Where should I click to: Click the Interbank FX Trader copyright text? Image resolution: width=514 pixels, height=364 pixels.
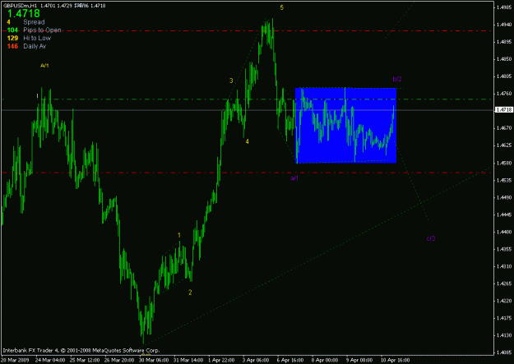(x=81, y=351)
